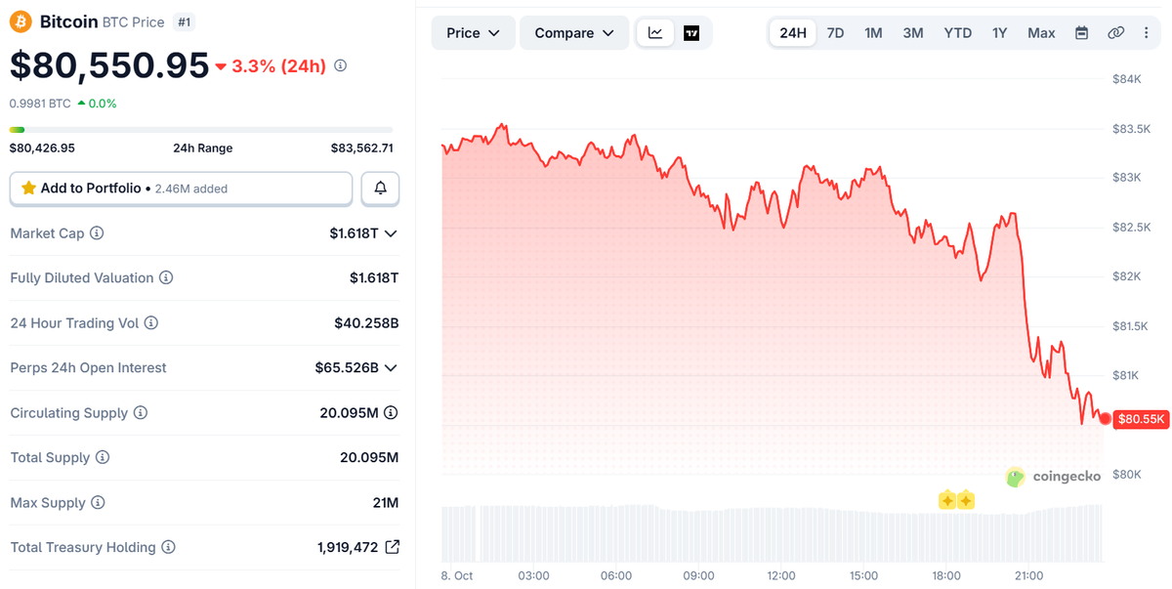Click the star icon in Add to Portfolio
This screenshot has width=1172, height=589.
pyautogui.click(x=28, y=188)
